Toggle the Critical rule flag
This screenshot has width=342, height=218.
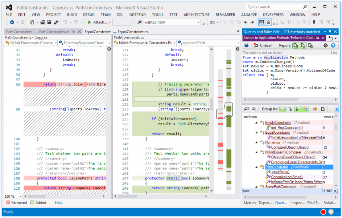click(263, 45)
